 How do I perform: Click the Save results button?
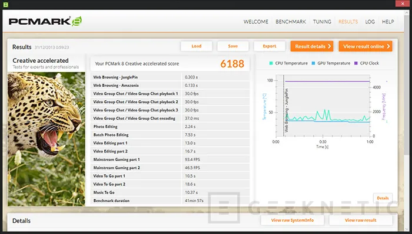[233, 46]
